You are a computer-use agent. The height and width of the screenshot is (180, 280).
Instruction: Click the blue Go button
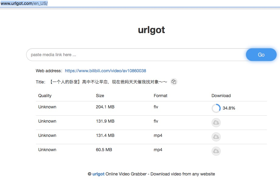pyautogui.click(x=261, y=55)
